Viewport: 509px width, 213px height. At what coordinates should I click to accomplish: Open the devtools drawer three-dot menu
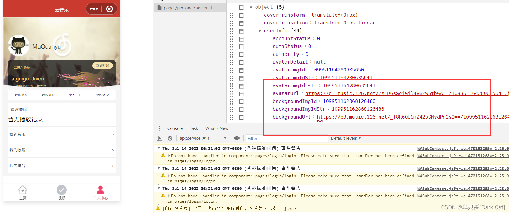[159, 128]
